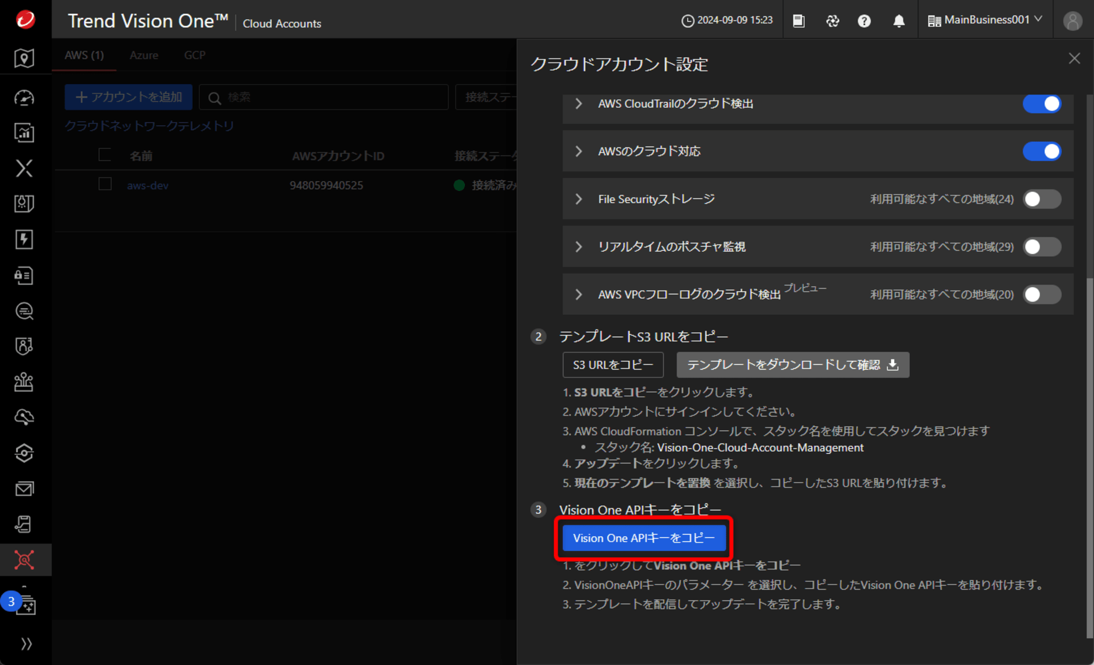The height and width of the screenshot is (665, 1094).
Task: Click Vision One APIキーをコピー blue button
Action: (644, 538)
